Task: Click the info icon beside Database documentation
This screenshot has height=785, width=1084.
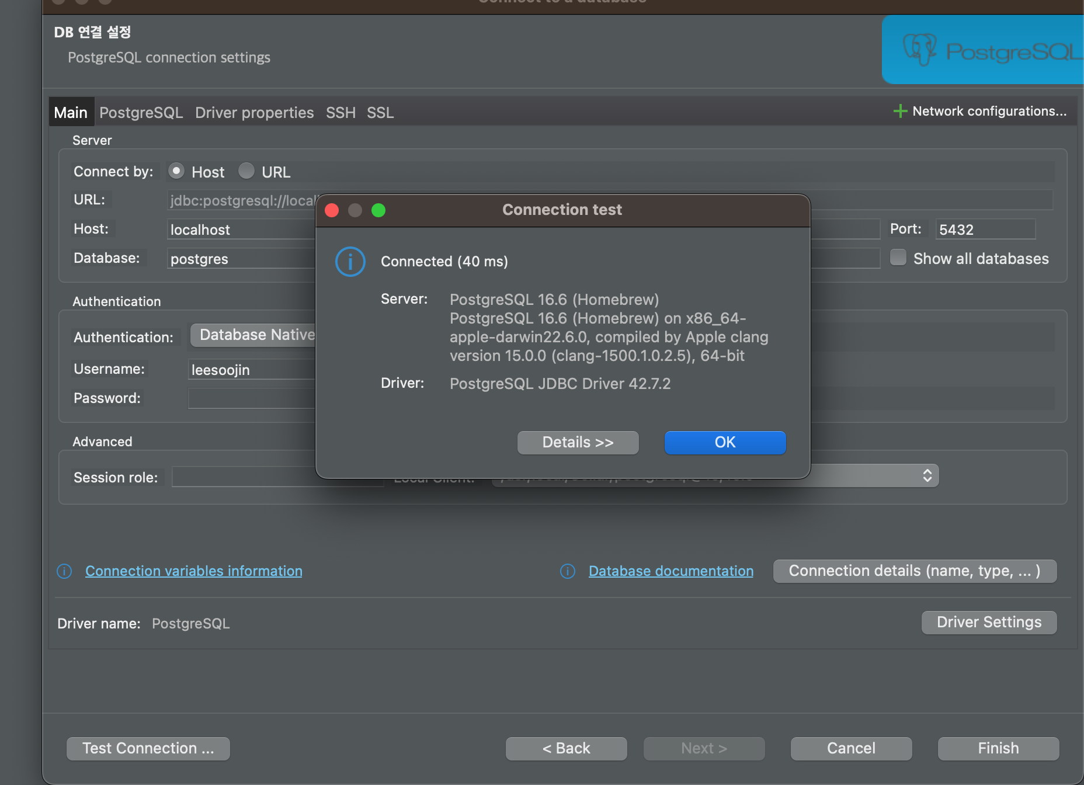Action: click(568, 571)
